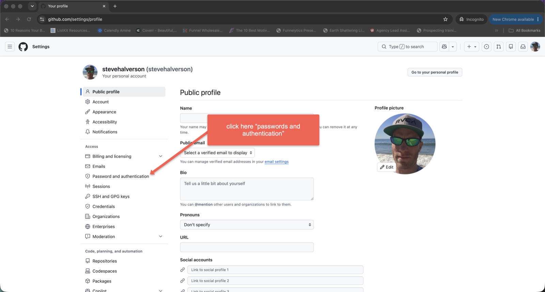Open Prospecting traini... bookmark
This screenshot has width=545, height=292.
point(437,30)
